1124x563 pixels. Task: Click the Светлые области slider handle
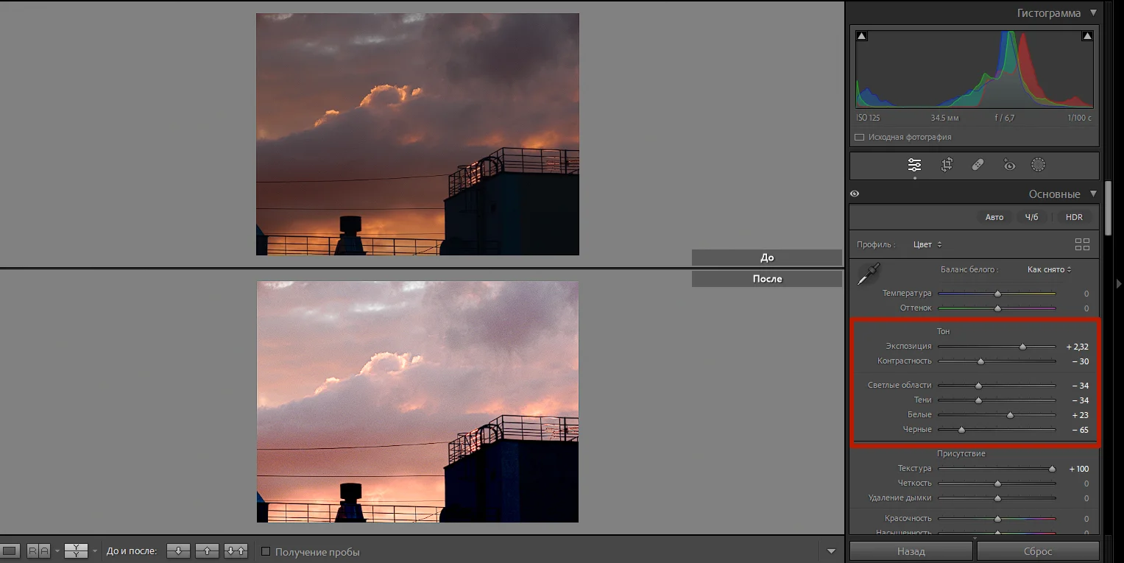click(978, 386)
